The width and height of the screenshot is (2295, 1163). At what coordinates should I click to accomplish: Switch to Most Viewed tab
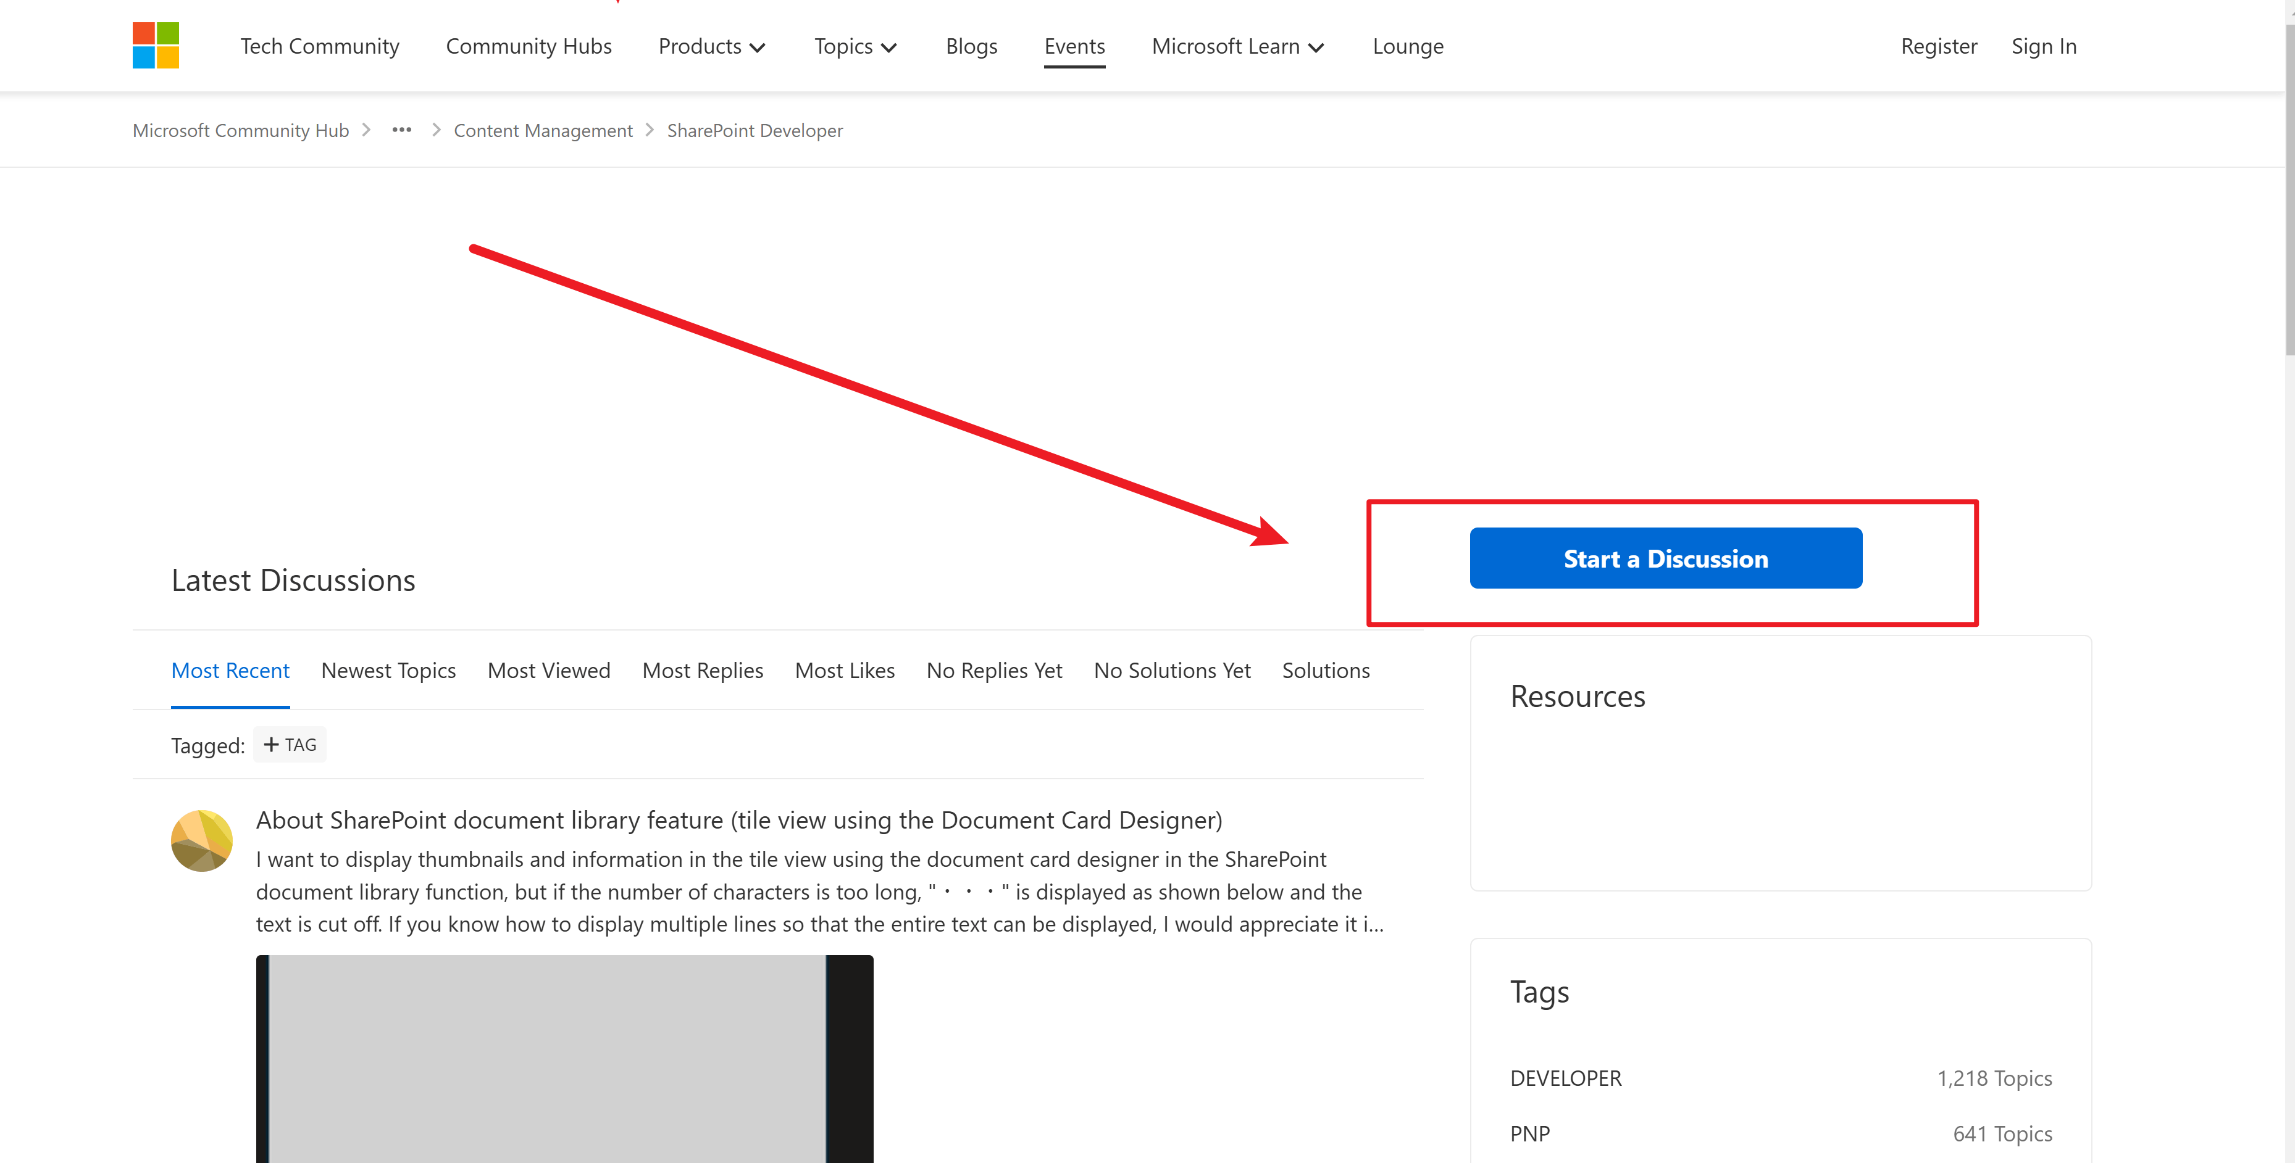point(549,671)
